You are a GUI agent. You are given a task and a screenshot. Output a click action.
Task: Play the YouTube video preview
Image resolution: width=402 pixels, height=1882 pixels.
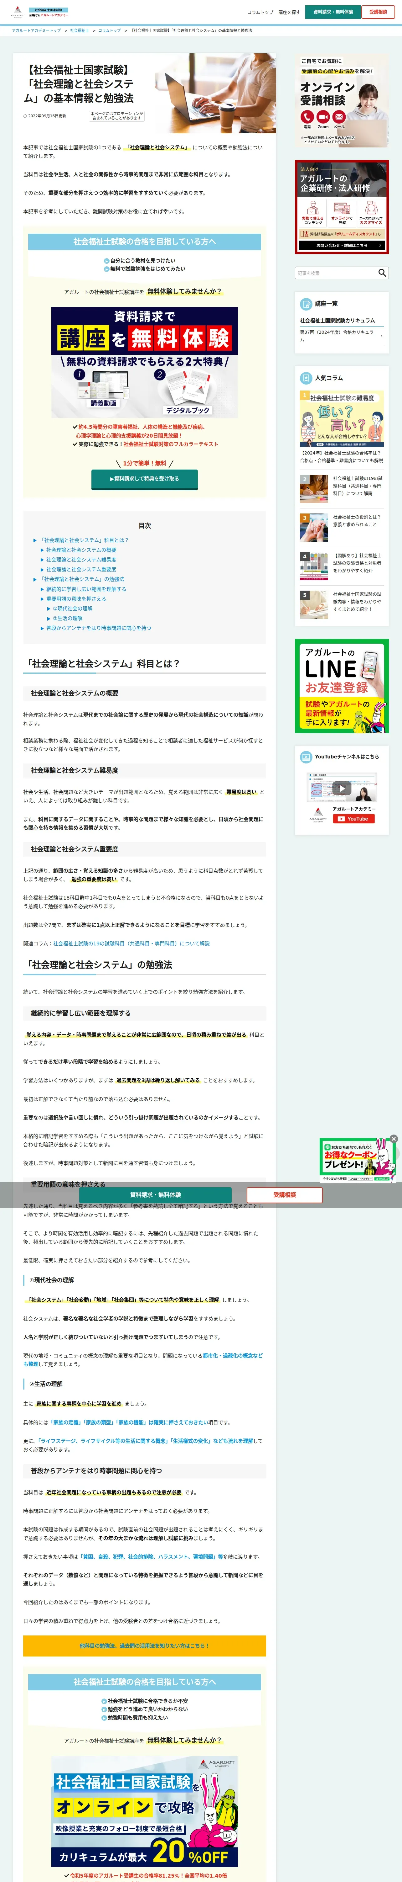pos(342,788)
